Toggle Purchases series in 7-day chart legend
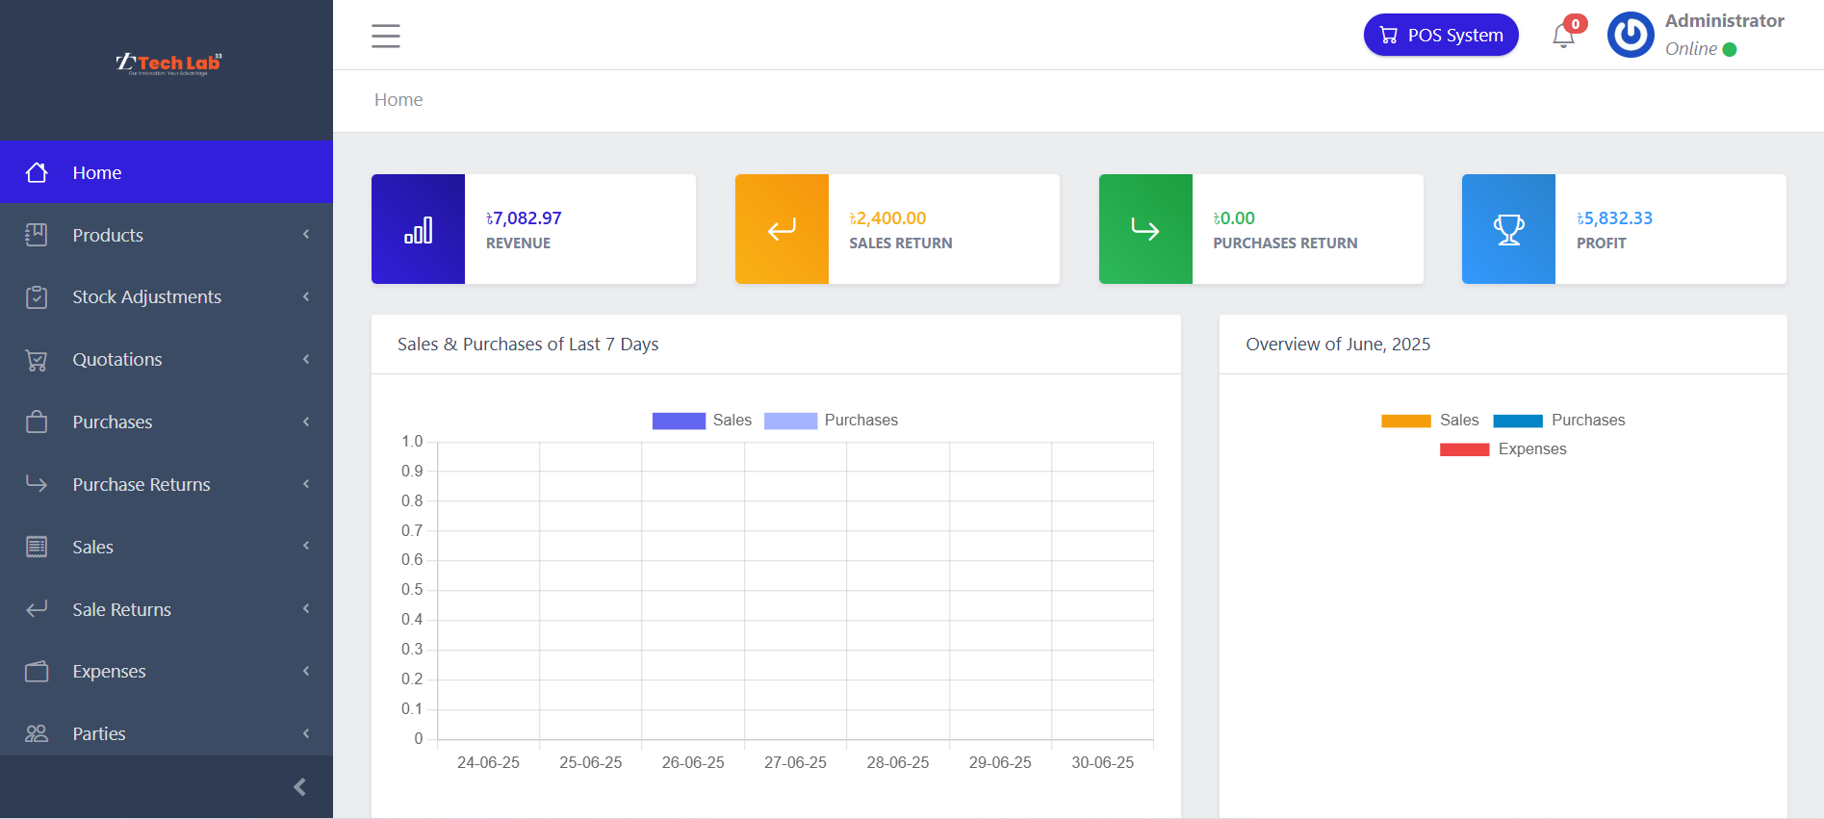This screenshot has width=1824, height=819. [x=831, y=421]
